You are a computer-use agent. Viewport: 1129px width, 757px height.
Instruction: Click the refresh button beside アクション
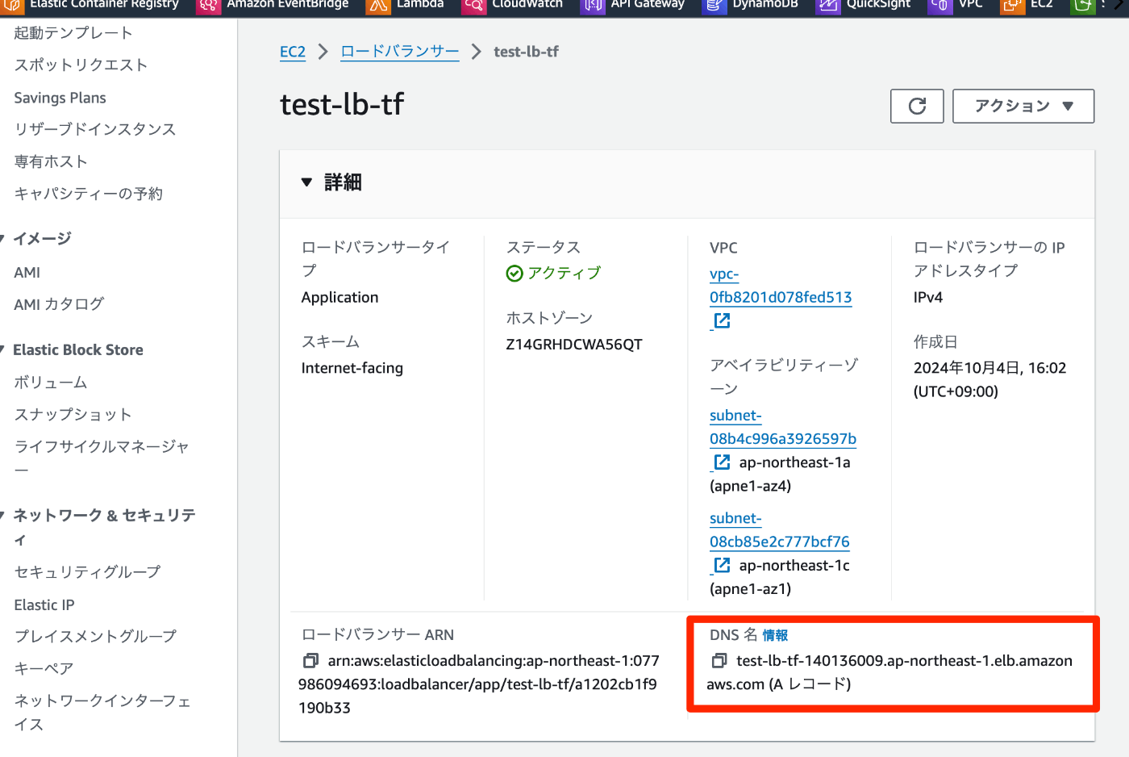[x=917, y=106]
